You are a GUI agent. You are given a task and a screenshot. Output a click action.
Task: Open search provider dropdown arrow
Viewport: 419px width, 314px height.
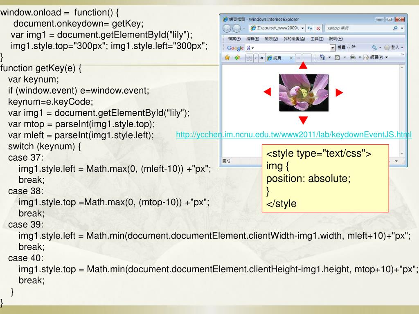(x=402, y=28)
